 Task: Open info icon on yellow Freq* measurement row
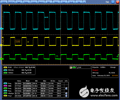click(x=66, y=96)
